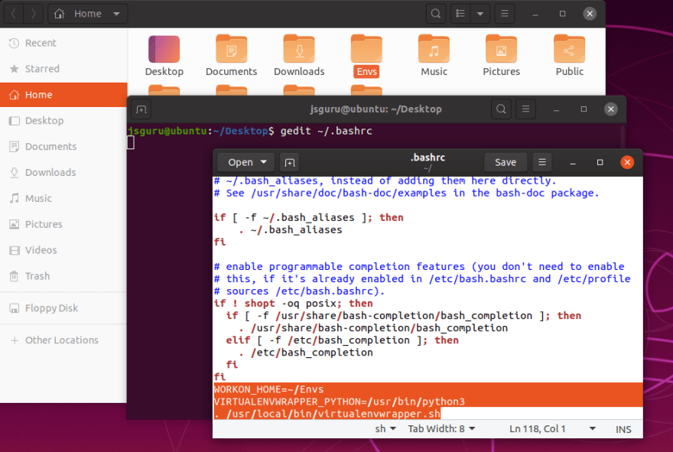Change sh language in status bar
The height and width of the screenshot is (452, 673).
pyautogui.click(x=385, y=429)
